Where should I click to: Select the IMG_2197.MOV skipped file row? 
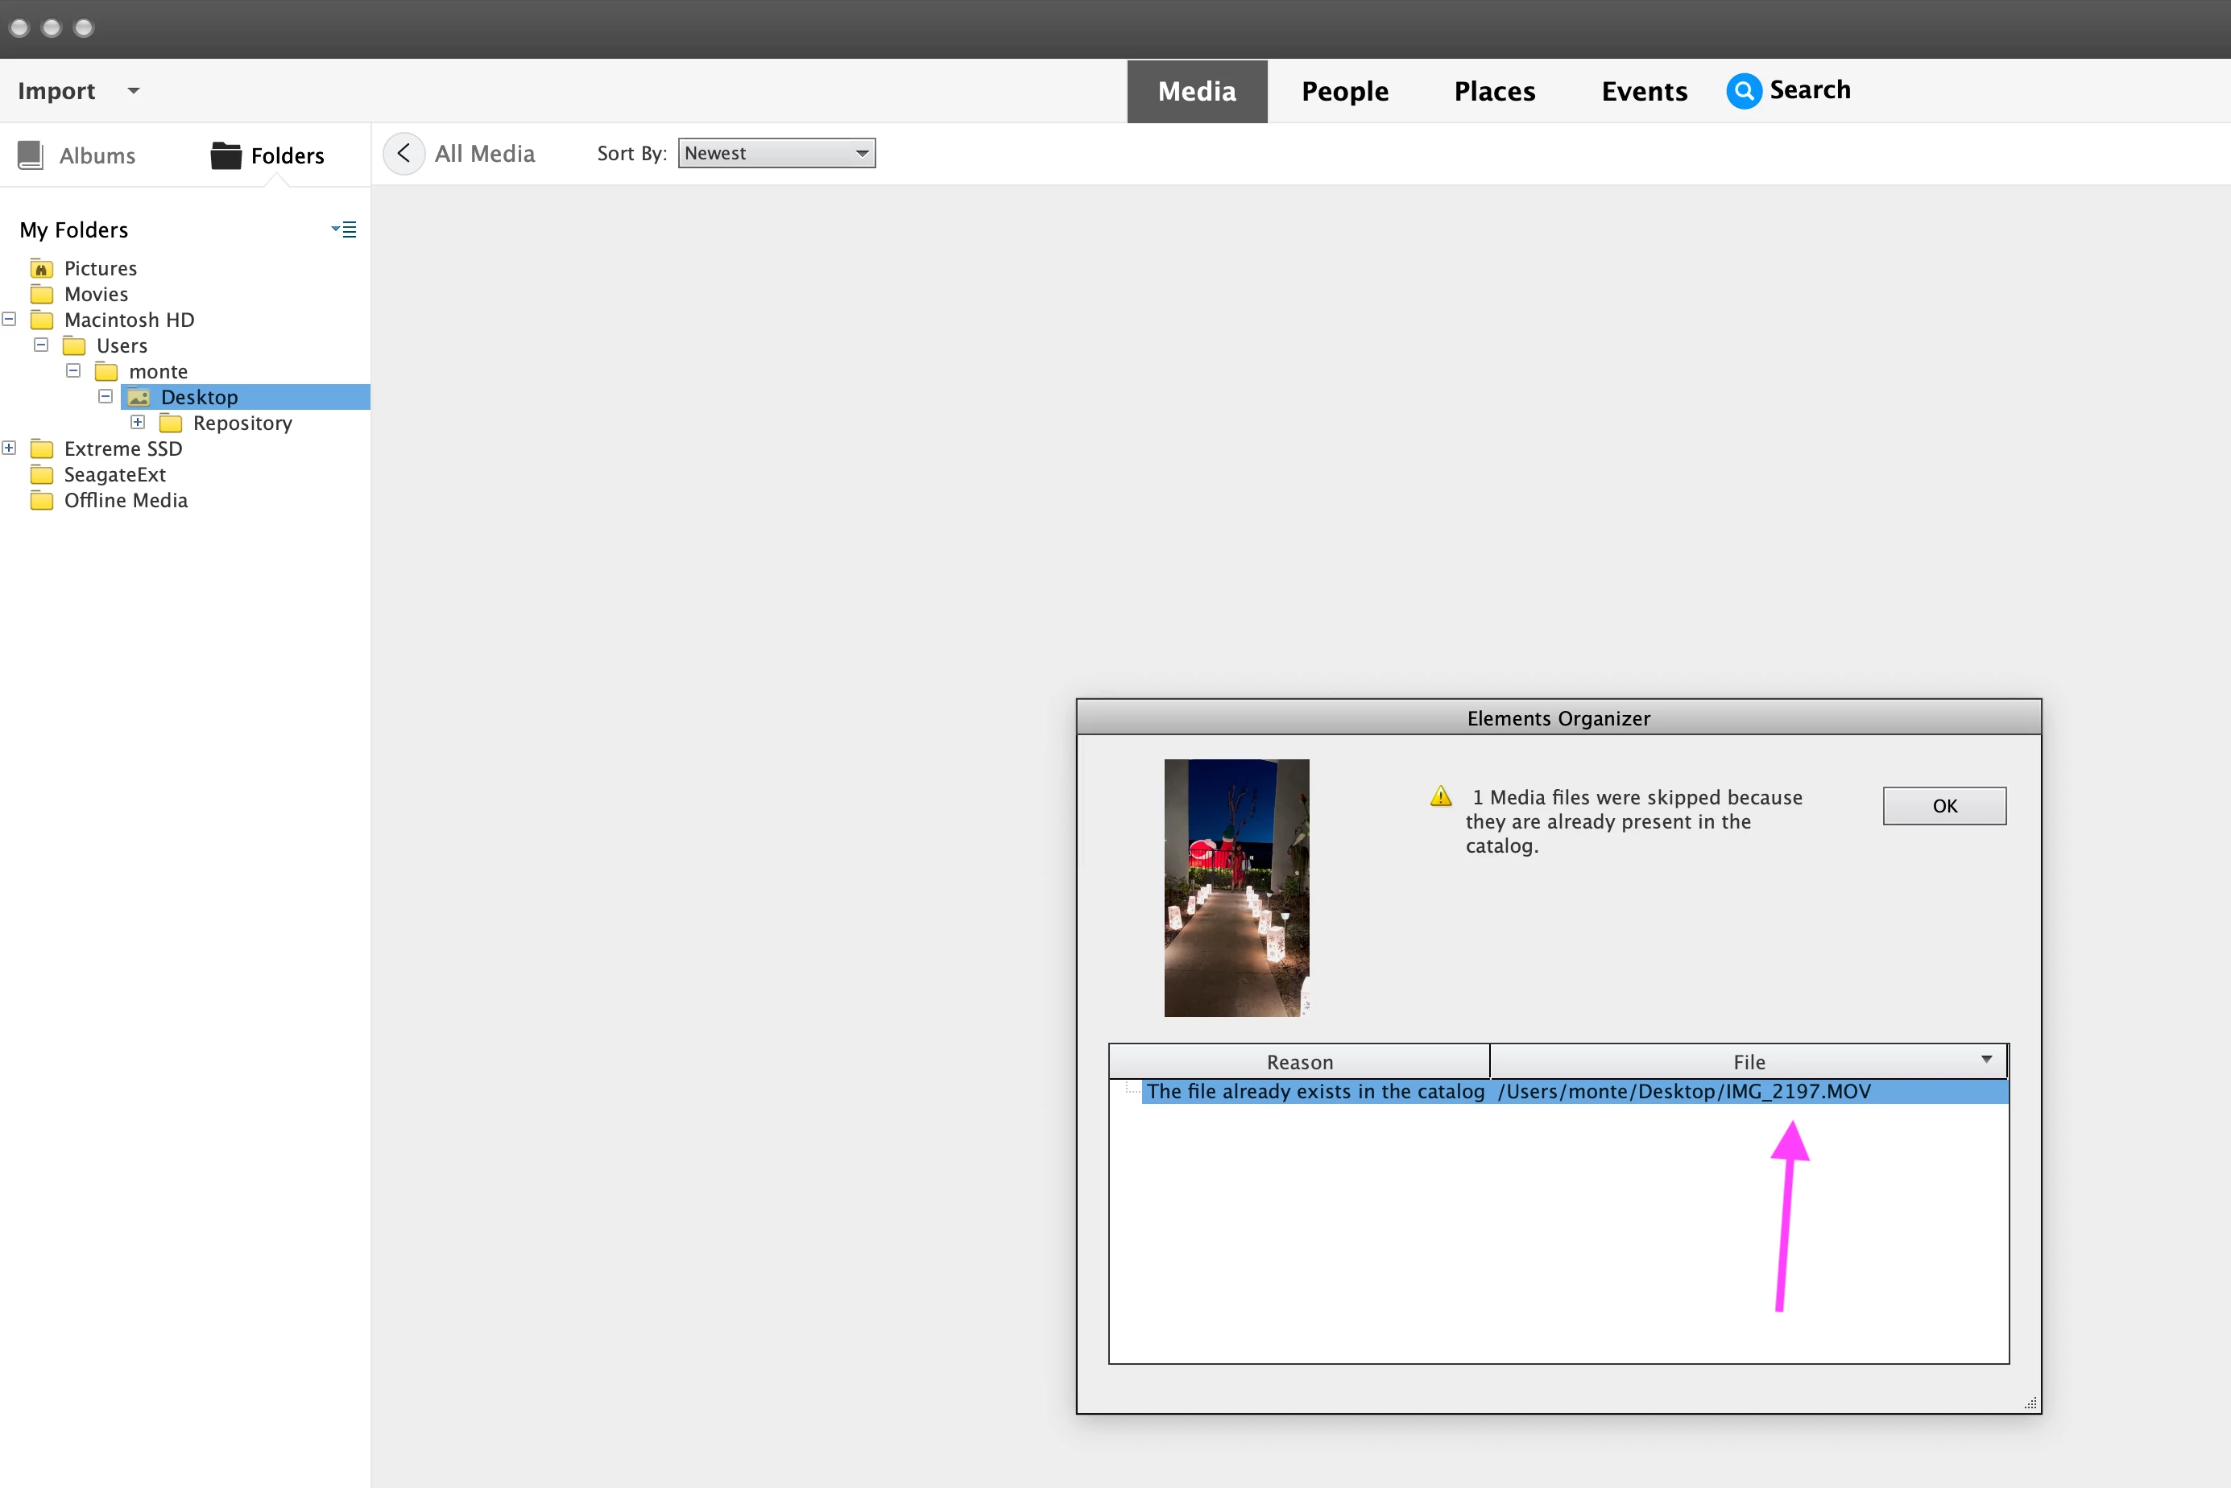pos(1683,1093)
